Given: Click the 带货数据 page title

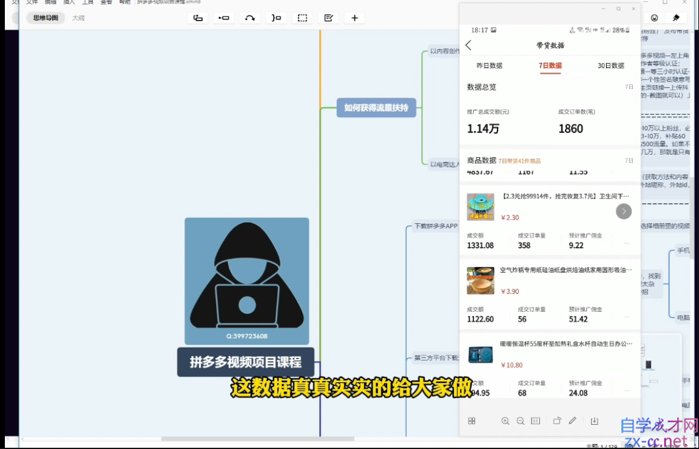Looking at the screenshot, I should click(x=550, y=45).
